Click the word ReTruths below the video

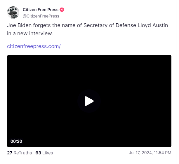(23, 153)
